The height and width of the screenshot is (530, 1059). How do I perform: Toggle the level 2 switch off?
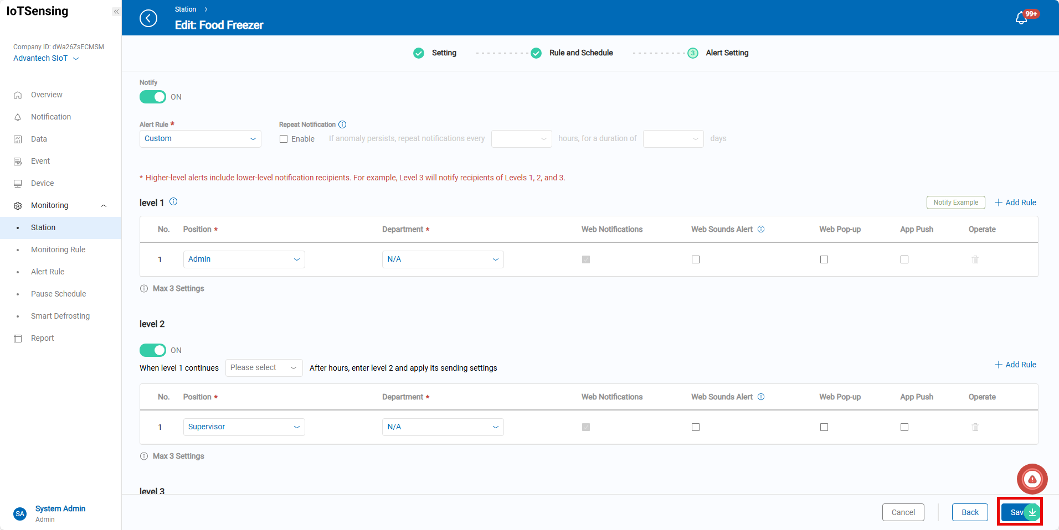153,350
